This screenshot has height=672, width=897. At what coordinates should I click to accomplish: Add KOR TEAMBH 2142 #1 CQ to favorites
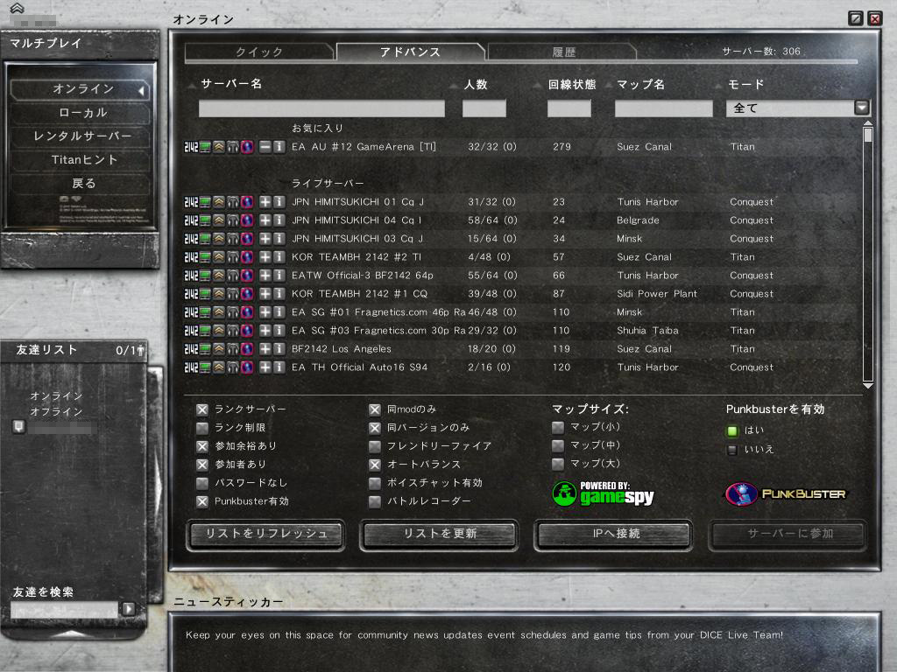pos(265,294)
